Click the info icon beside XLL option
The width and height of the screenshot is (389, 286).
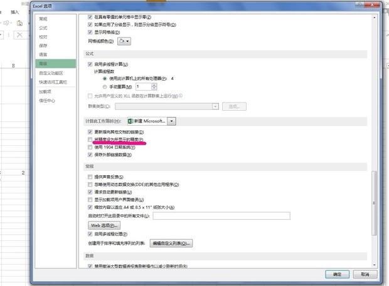point(181,96)
